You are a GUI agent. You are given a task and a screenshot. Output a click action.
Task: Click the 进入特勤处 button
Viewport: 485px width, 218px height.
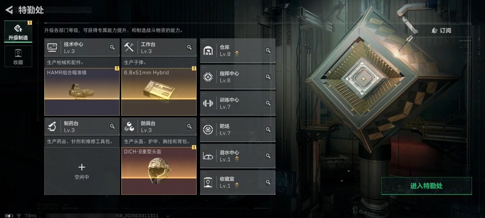pyautogui.click(x=426, y=186)
